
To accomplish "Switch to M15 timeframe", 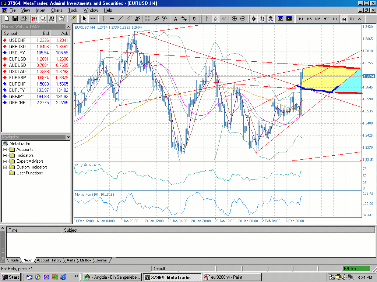I will pos(318,19).
